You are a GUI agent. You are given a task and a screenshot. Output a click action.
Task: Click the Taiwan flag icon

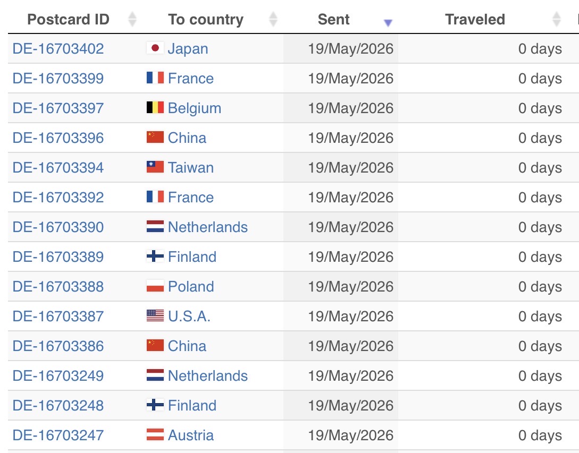click(155, 167)
